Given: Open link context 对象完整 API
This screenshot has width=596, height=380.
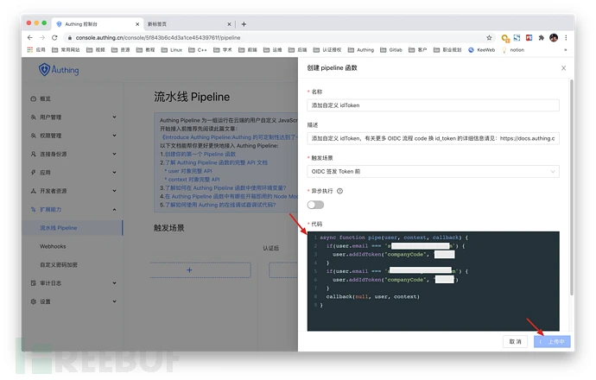Looking at the screenshot, I should pos(193,180).
